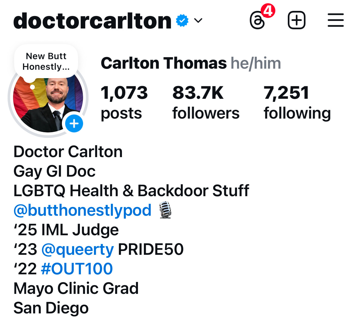Click the red 4 notification badge
This screenshot has height=321, width=350.
(x=268, y=11)
